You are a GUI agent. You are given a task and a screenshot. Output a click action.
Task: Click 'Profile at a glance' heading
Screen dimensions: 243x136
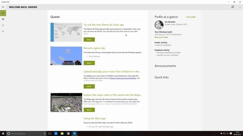click(x=166, y=17)
